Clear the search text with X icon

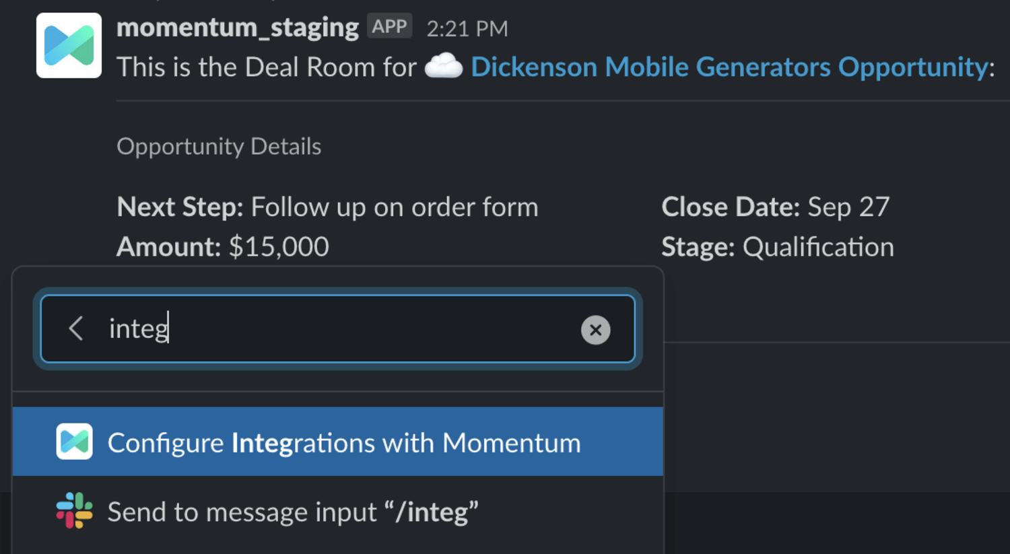point(595,330)
